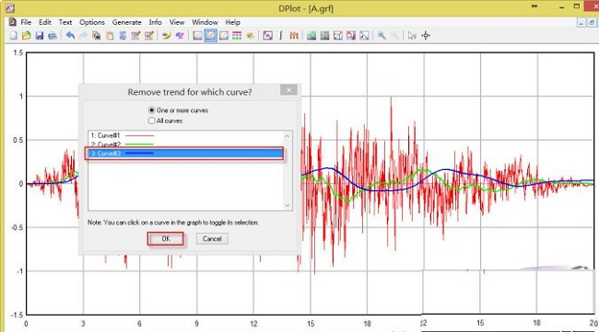Open the Window menu
Viewport: 599px width, 332px height.
[205, 22]
